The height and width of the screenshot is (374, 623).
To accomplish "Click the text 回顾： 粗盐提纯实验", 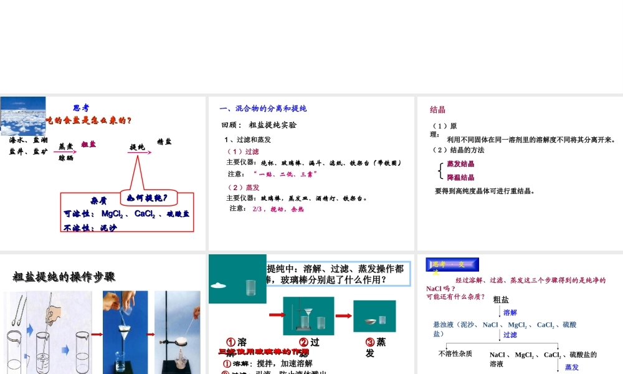I will tap(259, 125).
